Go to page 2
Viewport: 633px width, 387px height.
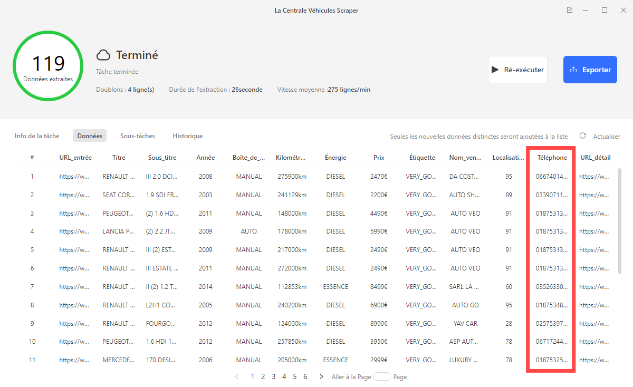(263, 376)
